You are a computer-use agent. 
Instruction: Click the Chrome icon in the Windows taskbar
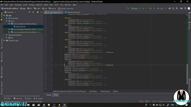(x=44, y=105)
